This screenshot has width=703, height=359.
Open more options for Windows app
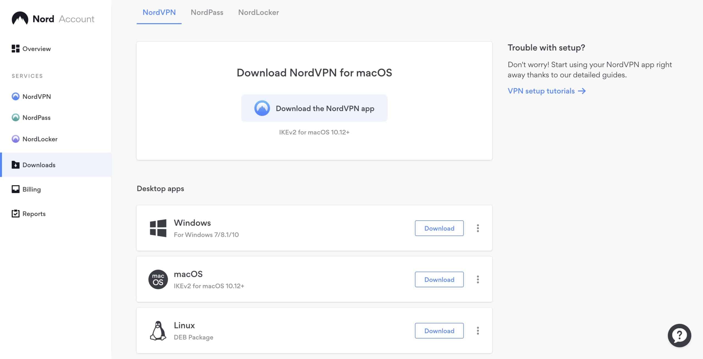pos(478,228)
